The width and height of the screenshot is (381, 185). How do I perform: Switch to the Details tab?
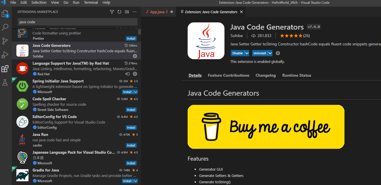coord(195,75)
